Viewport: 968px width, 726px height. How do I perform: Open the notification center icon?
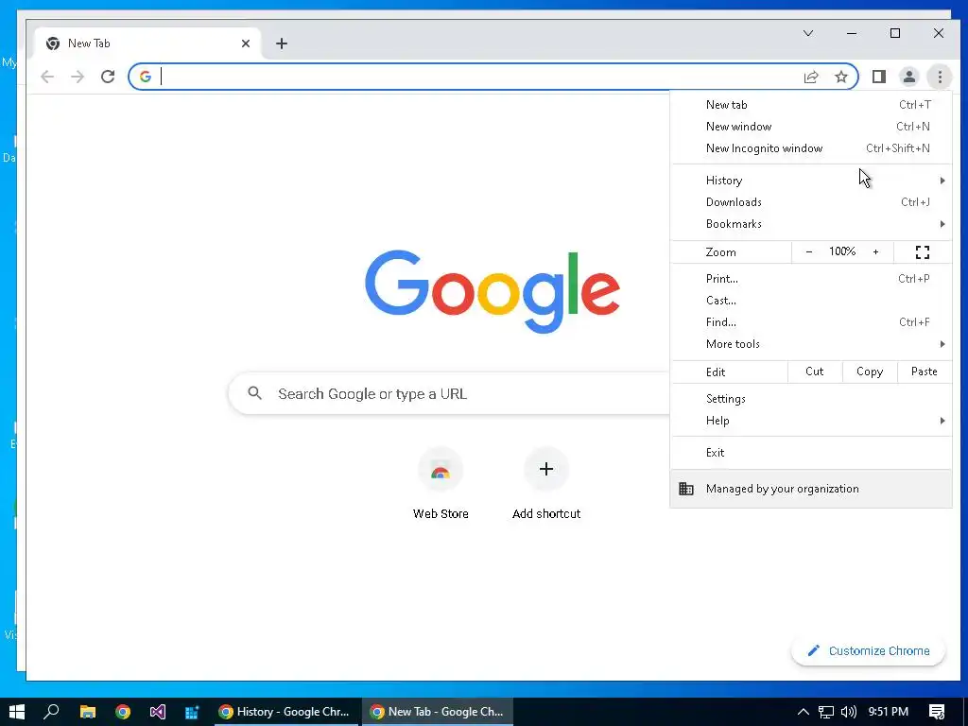(x=937, y=712)
